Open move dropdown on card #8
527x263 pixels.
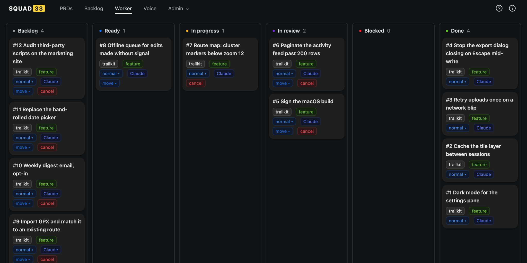click(x=109, y=83)
